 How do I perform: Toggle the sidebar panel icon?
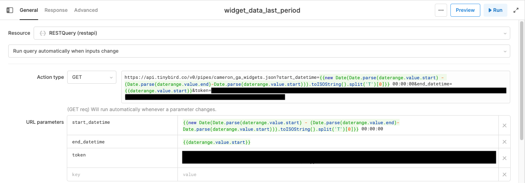point(10,10)
